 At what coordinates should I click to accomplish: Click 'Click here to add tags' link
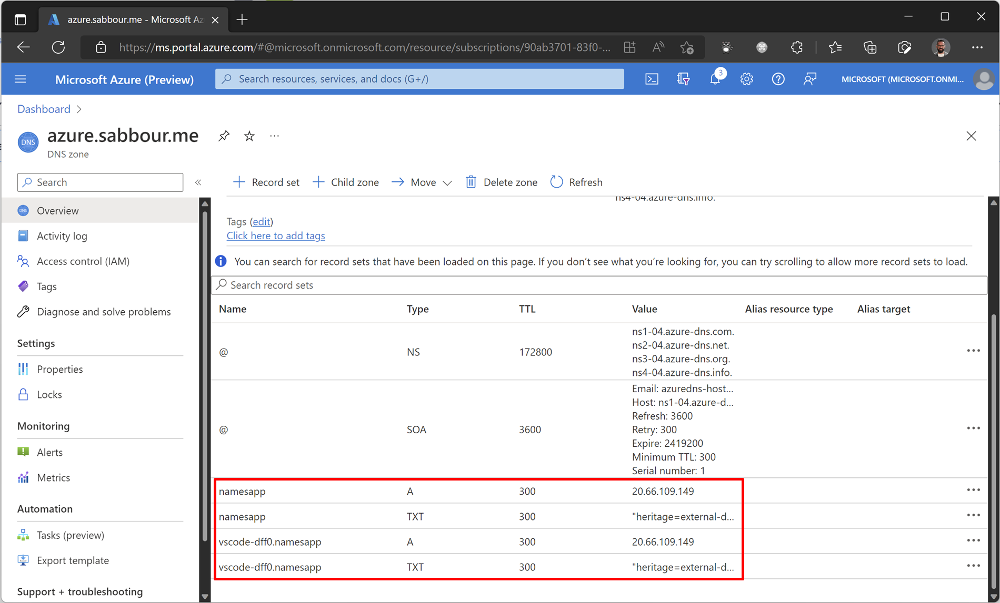(x=276, y=236)
